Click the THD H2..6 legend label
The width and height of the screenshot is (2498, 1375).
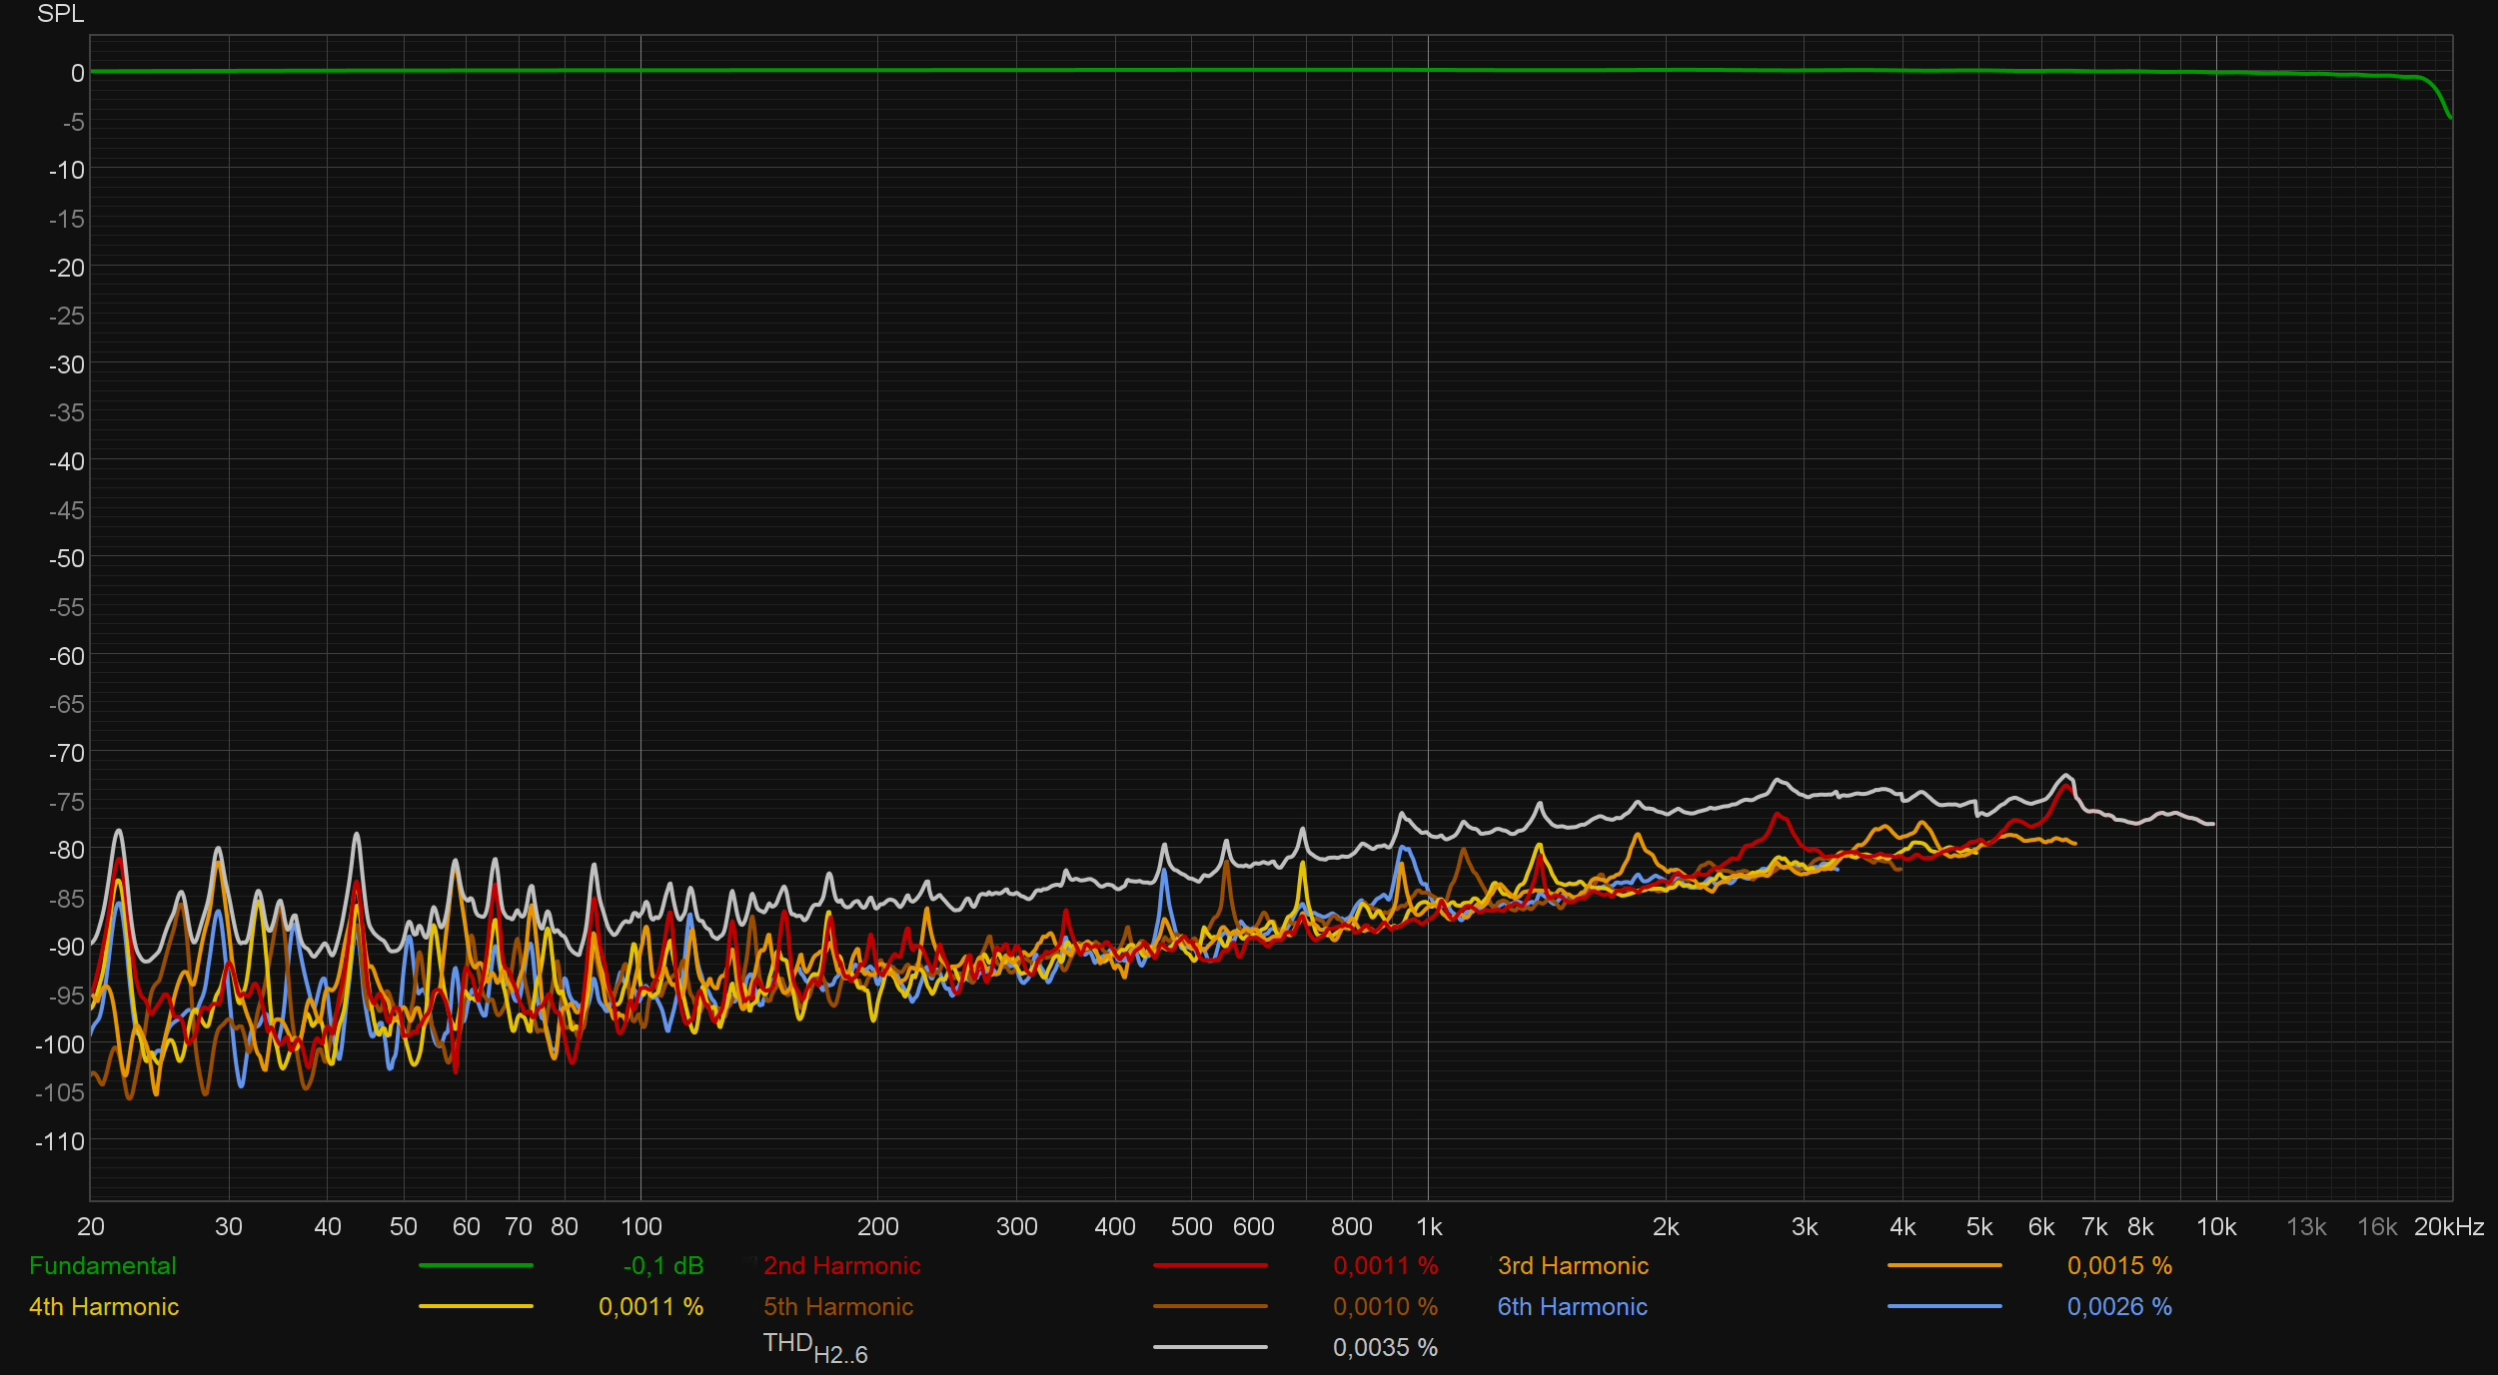point(814,1348)
